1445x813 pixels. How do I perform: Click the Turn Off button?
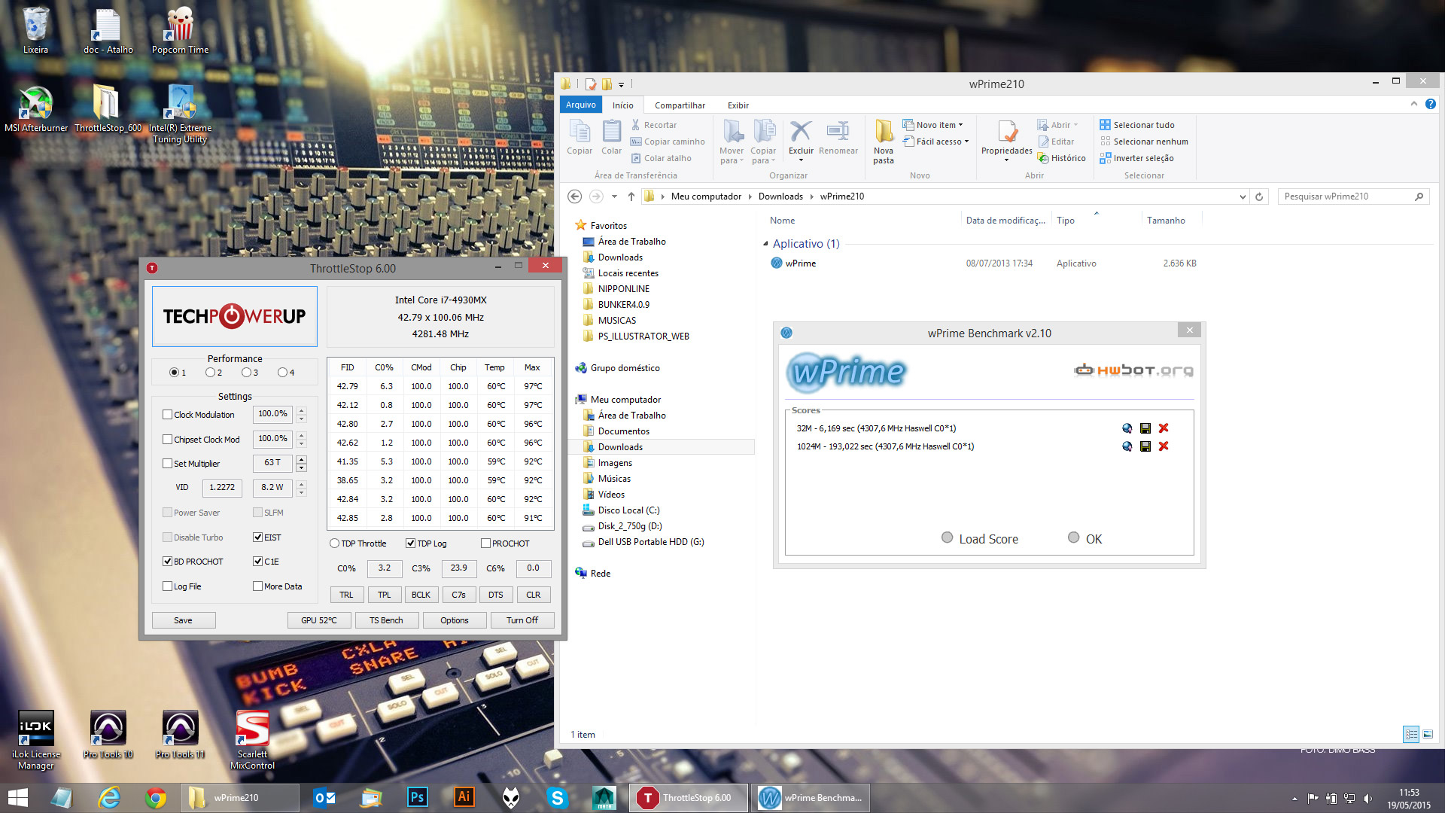[x=522, y=620]
